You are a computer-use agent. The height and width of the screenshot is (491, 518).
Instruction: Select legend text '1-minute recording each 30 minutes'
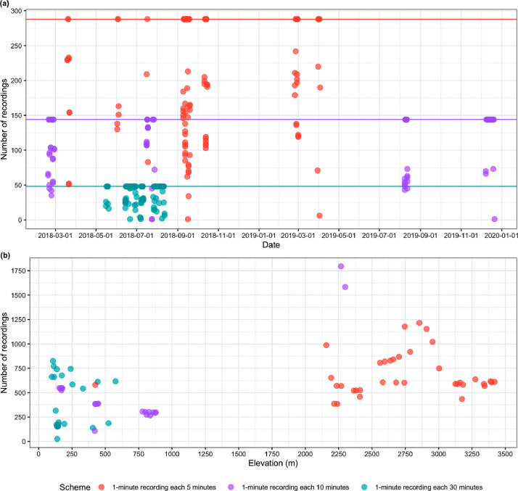coord(429,487)
